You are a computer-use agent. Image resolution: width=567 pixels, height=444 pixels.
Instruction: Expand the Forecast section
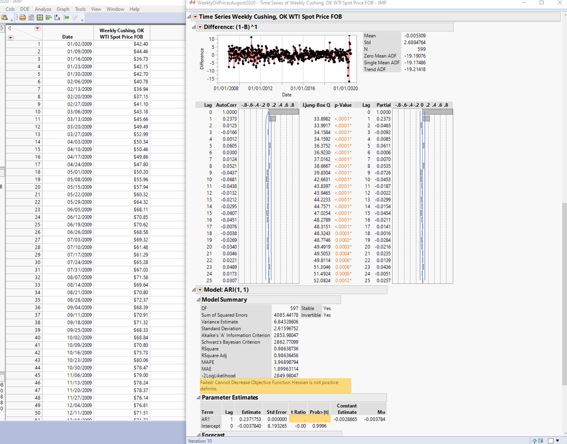198,435
